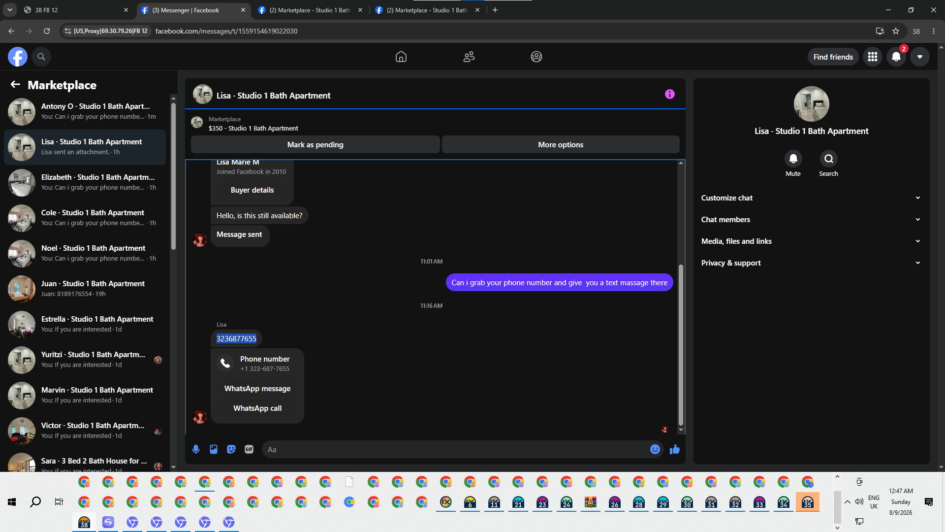Click the taskbar volume icon
The width and height of the screenshot is (945, 532).
pos(859,502)
